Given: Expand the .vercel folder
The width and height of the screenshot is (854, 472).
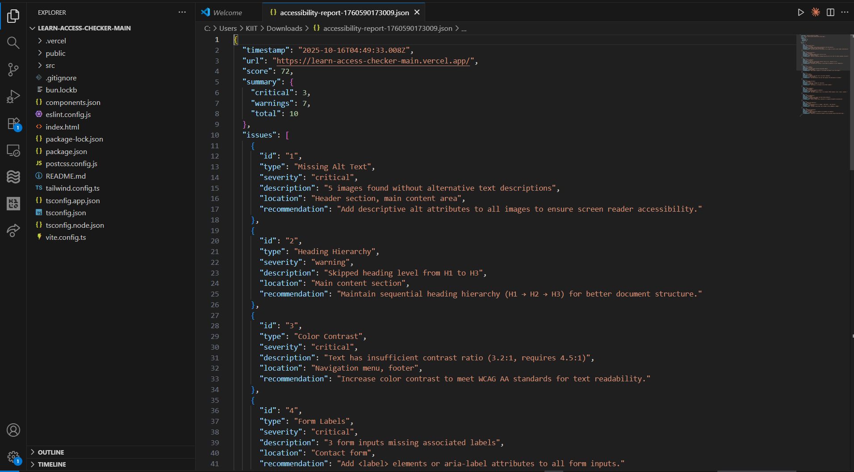Looking at the screenshot, I should pos(111,41).
